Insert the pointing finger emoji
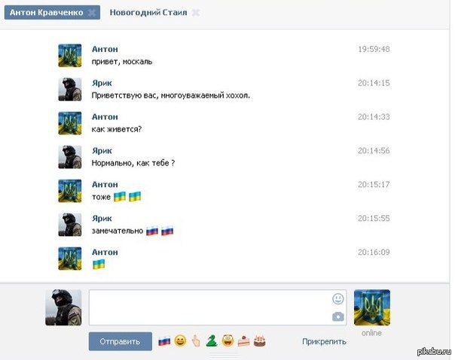The width and height of the screenshot is (455, 360). [196, 341]
